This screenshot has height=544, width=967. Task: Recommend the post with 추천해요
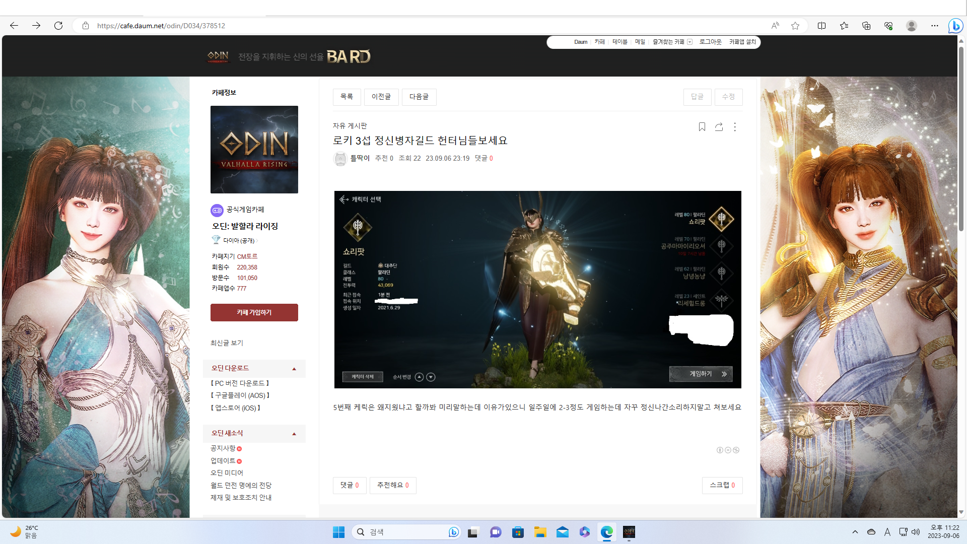[393, 485]
